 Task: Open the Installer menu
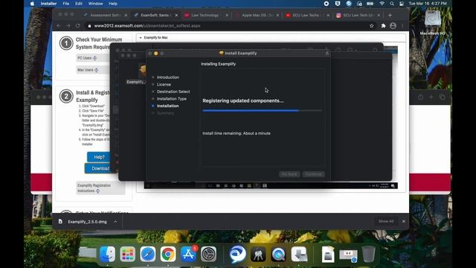coord(48,4)
